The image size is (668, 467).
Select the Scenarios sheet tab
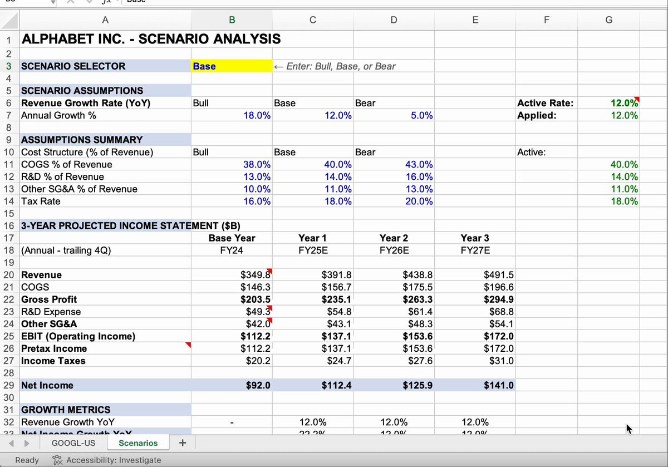tap(138, 443)
